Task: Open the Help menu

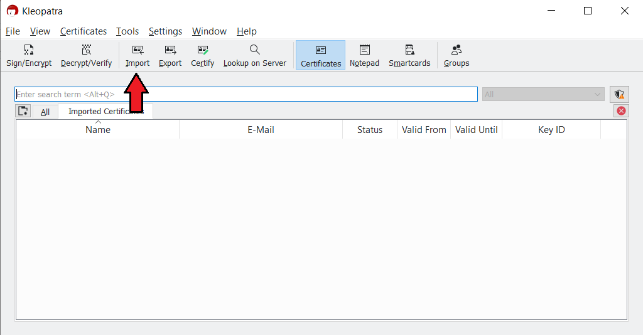Action: pos(246,31)
